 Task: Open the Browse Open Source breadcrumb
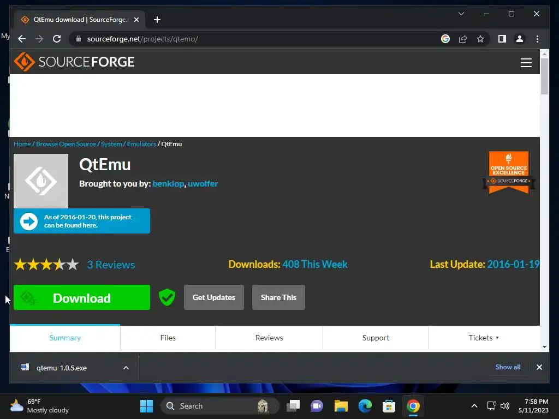(66, 144)
